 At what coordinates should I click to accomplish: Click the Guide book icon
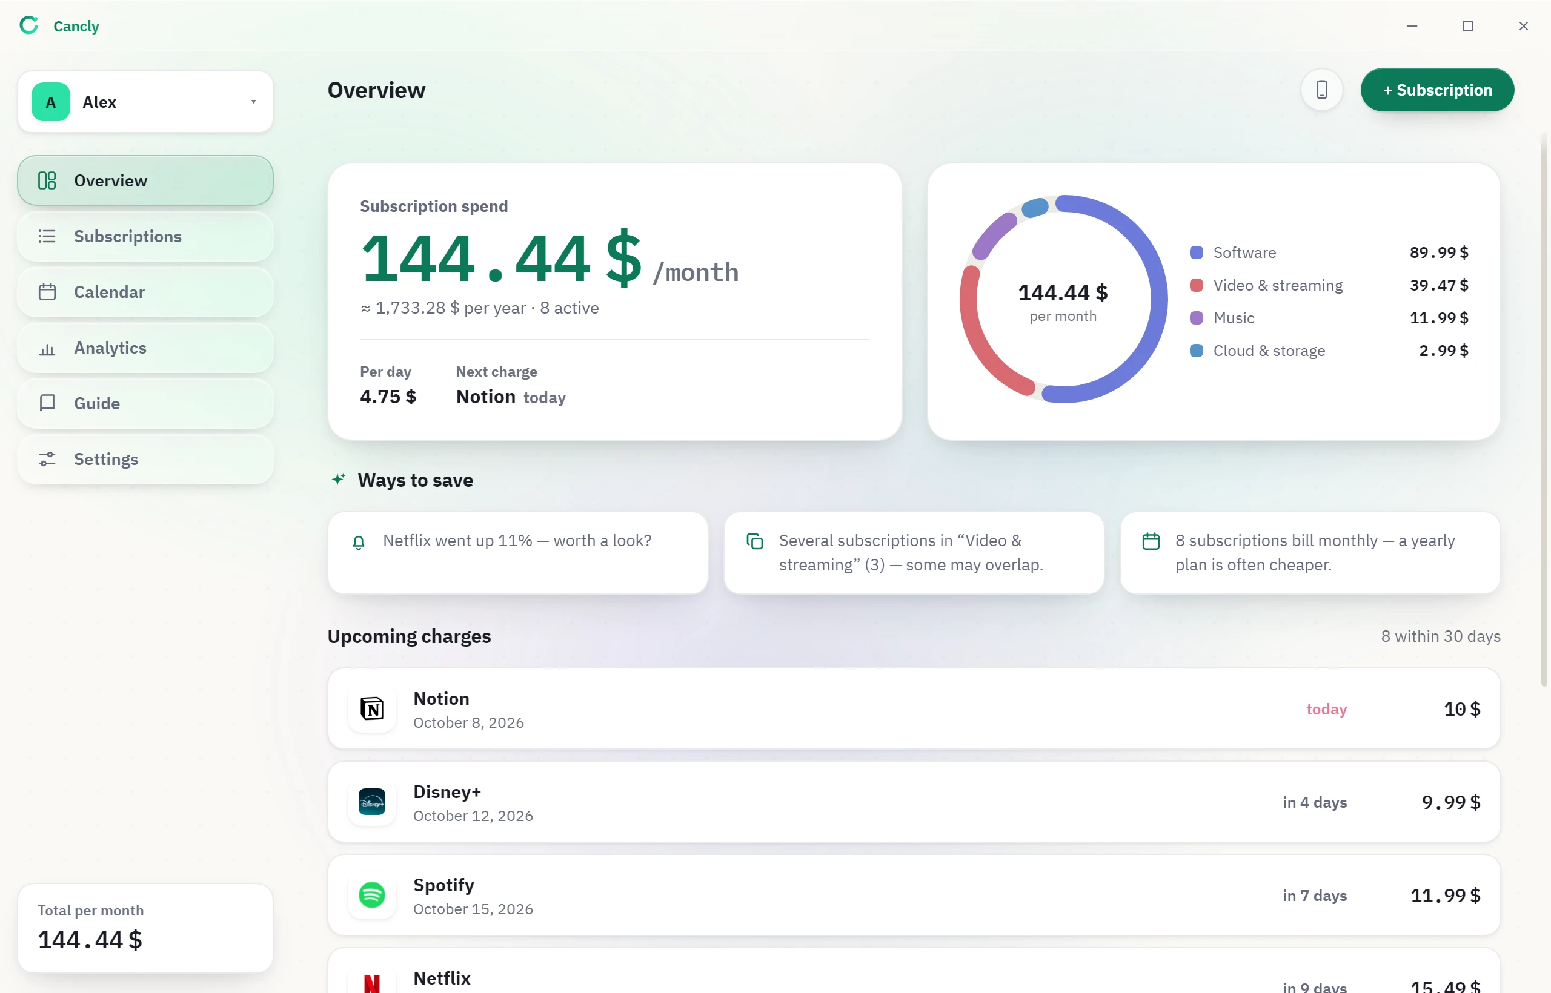click(47, 403)
